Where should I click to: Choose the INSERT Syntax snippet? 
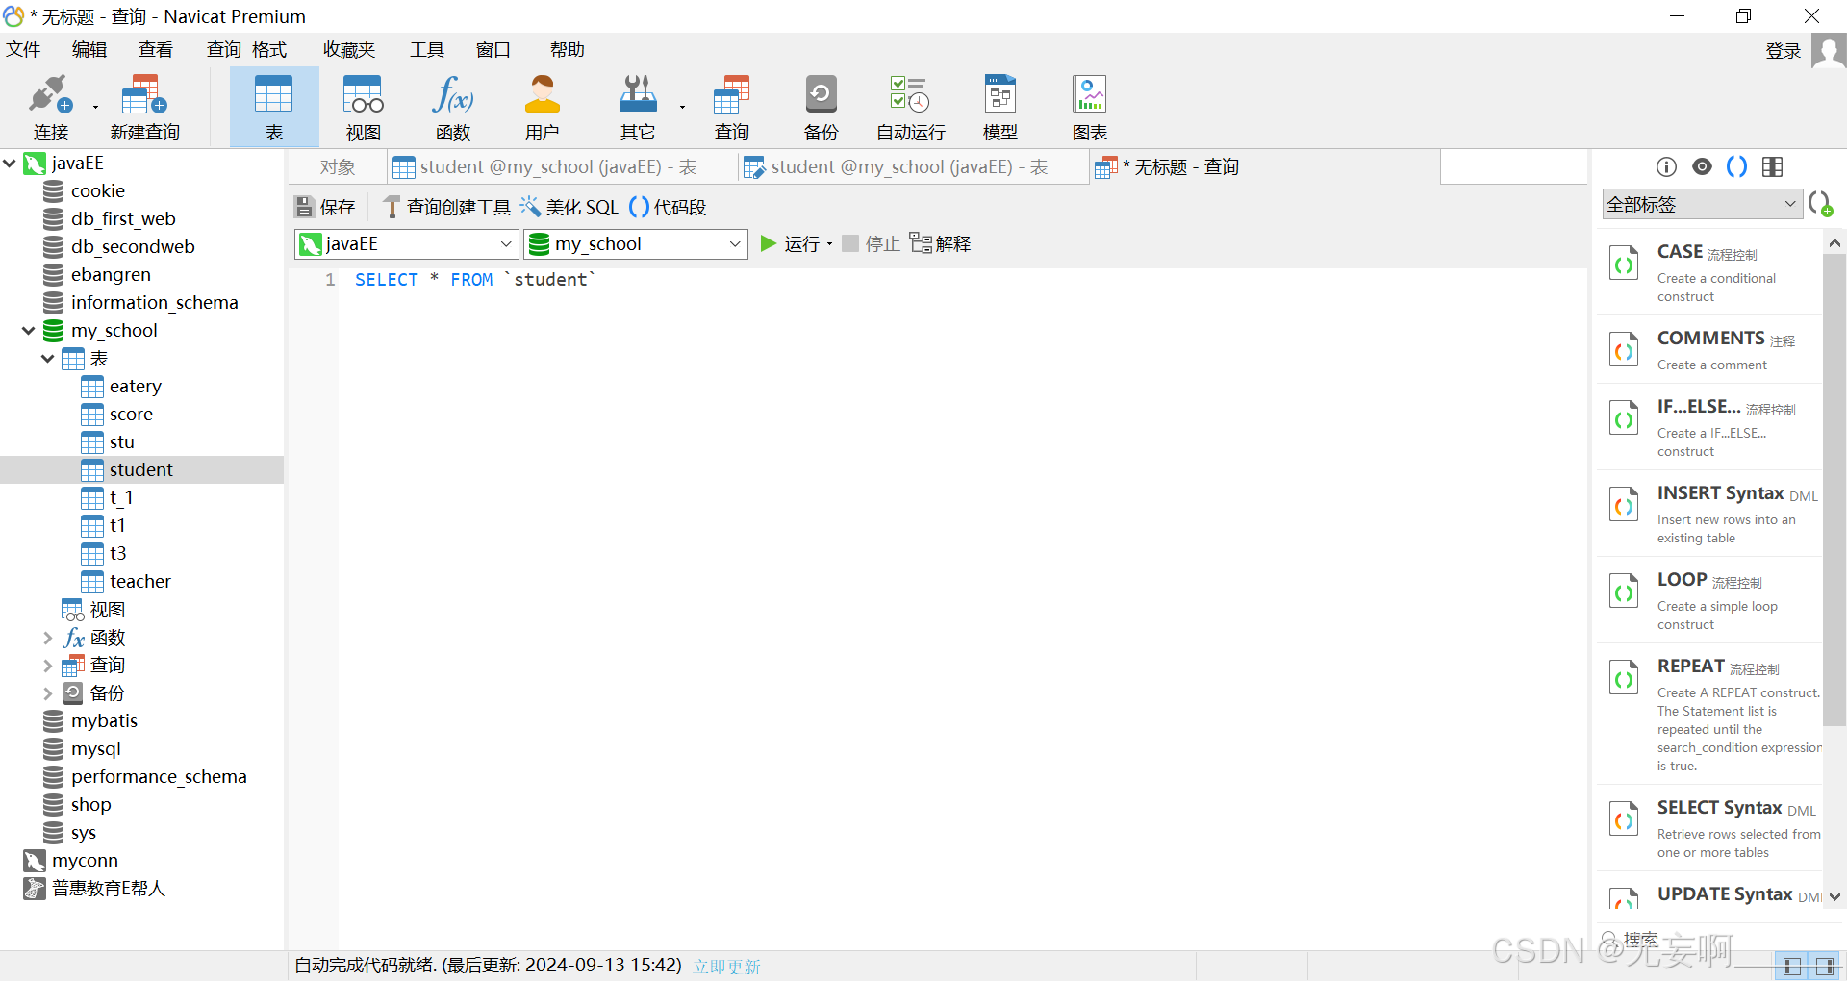[1709, 514]
